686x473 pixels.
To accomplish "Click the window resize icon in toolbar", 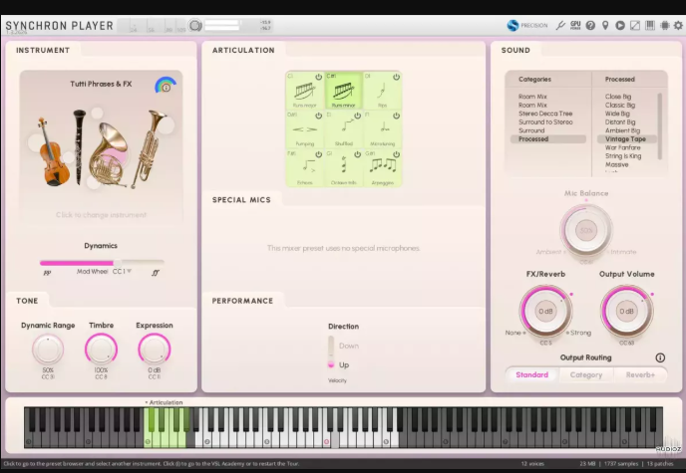I will coord(635,25).
